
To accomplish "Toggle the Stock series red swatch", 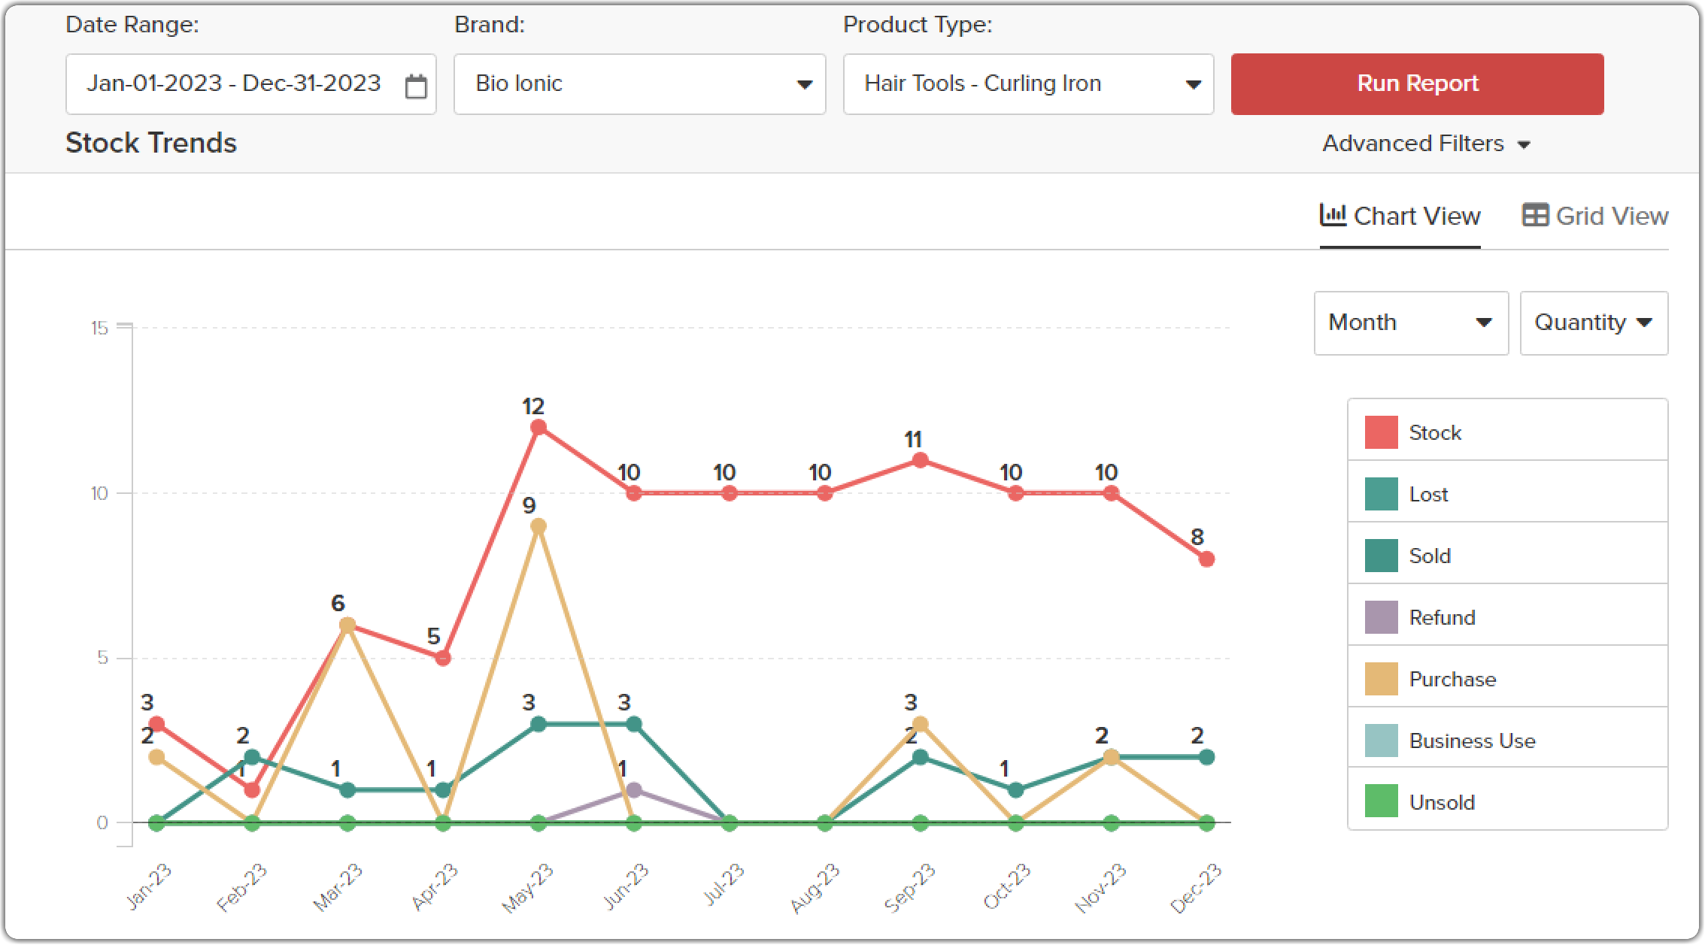I will [x=1381, y=432].
